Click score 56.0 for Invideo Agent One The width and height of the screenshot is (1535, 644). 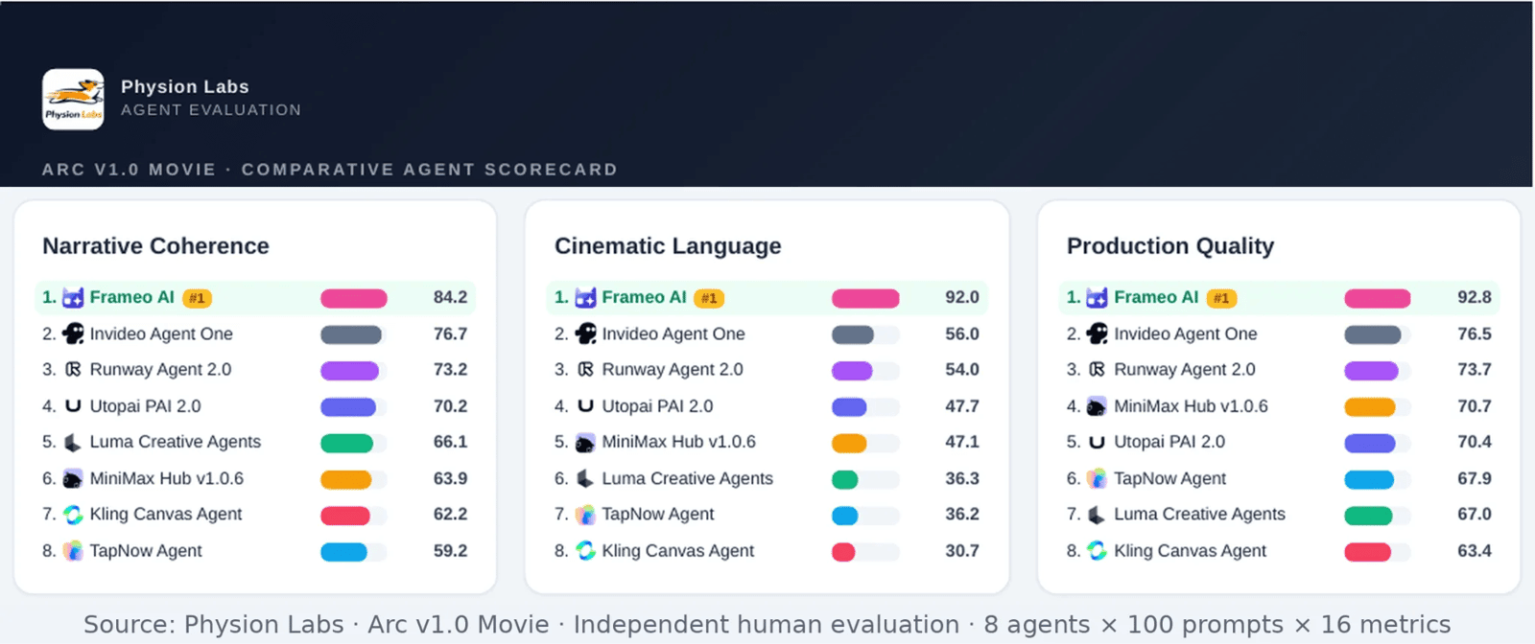point(962,333)
